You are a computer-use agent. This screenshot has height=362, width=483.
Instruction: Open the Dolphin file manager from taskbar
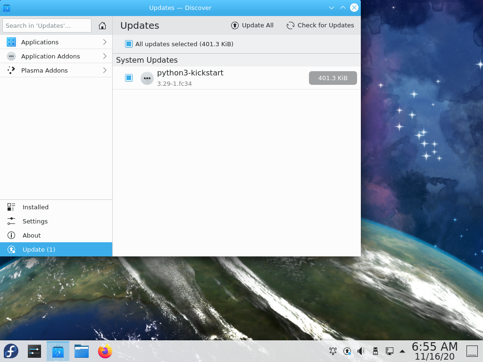click(x=82, y=351)
